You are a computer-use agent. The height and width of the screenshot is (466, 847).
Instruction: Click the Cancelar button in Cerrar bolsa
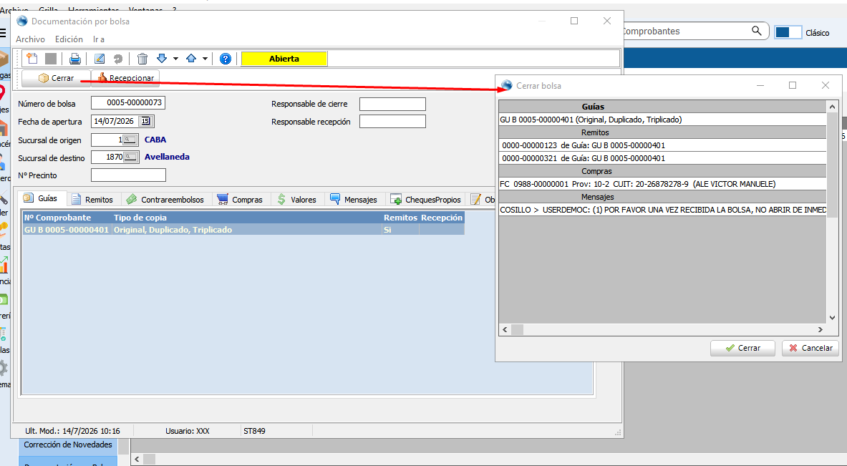(x=810, y=348)
